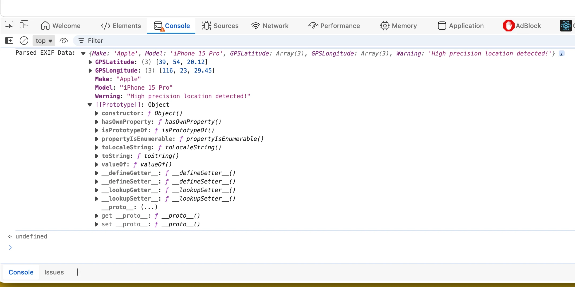Expand the toString entry

[x=97, y=156]
